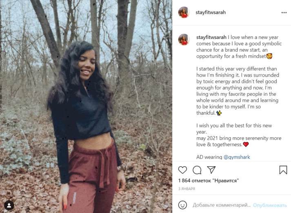Click the tagged people icon on photo
The width and height of the screenshot is (291, 213).
(x=9, y=205)
